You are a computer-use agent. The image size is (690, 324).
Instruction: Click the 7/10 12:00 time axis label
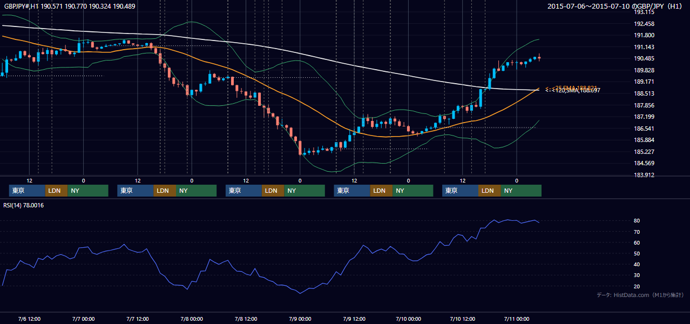point(462,319)
